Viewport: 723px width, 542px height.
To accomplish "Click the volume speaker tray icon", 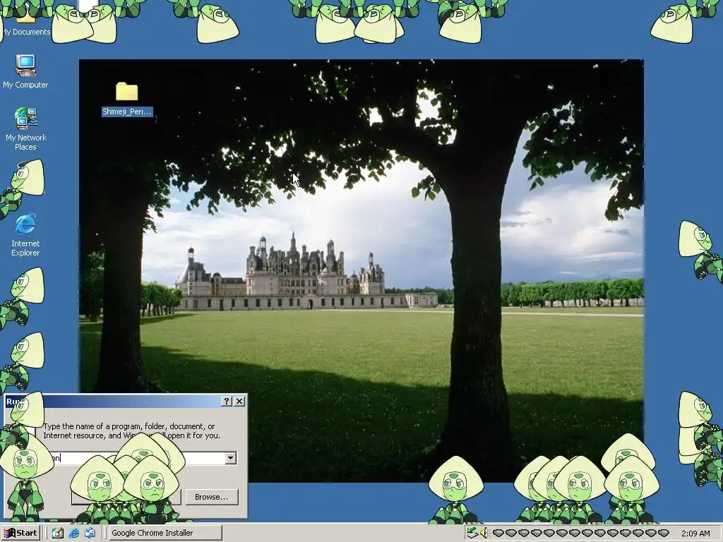I will pyautogui.click(x=484, y=533).
